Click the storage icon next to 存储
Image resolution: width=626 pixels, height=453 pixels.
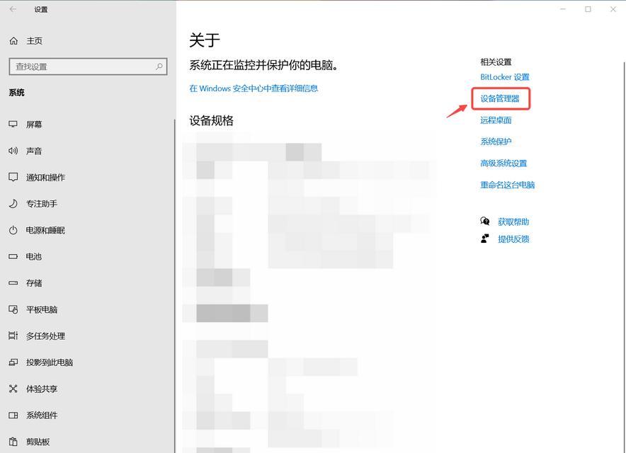point(13,283)
